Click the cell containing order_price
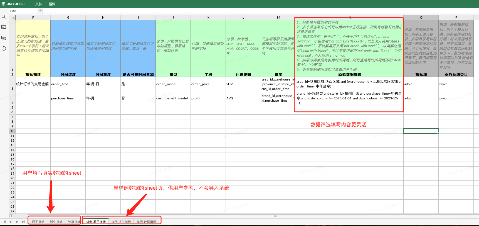This screenshot has height=226, width=479. (x=208, y=84)
